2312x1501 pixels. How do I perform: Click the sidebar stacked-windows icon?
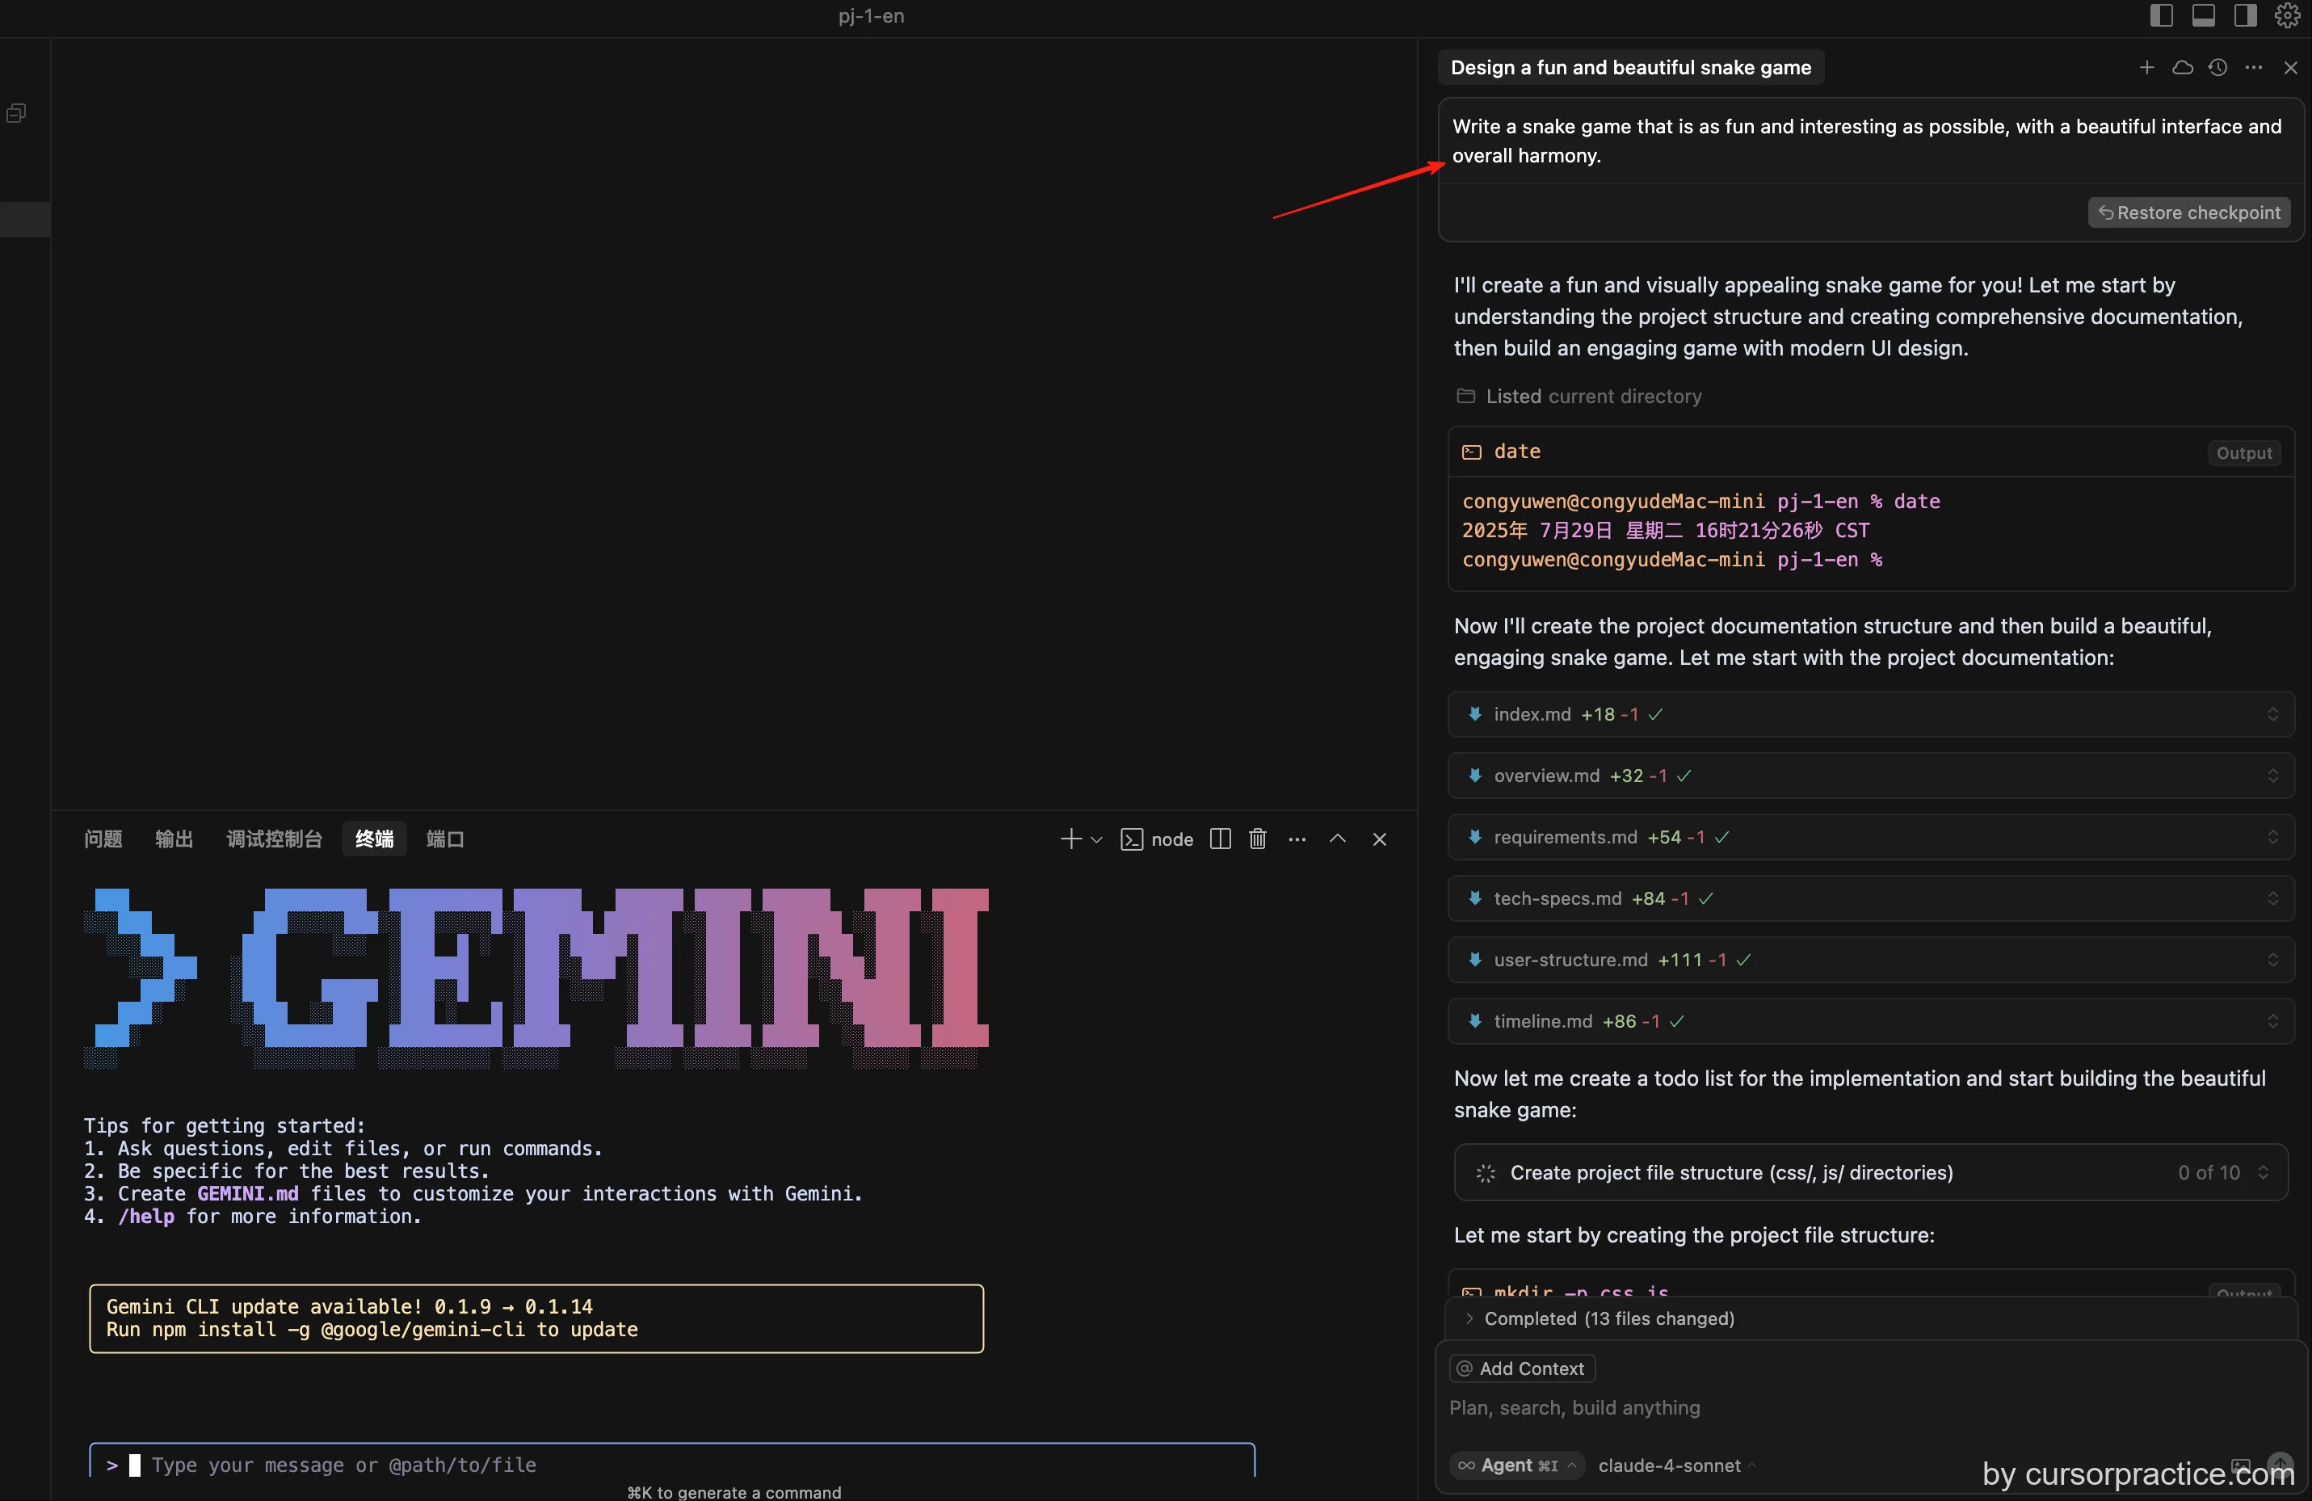[x=16, y=113]
